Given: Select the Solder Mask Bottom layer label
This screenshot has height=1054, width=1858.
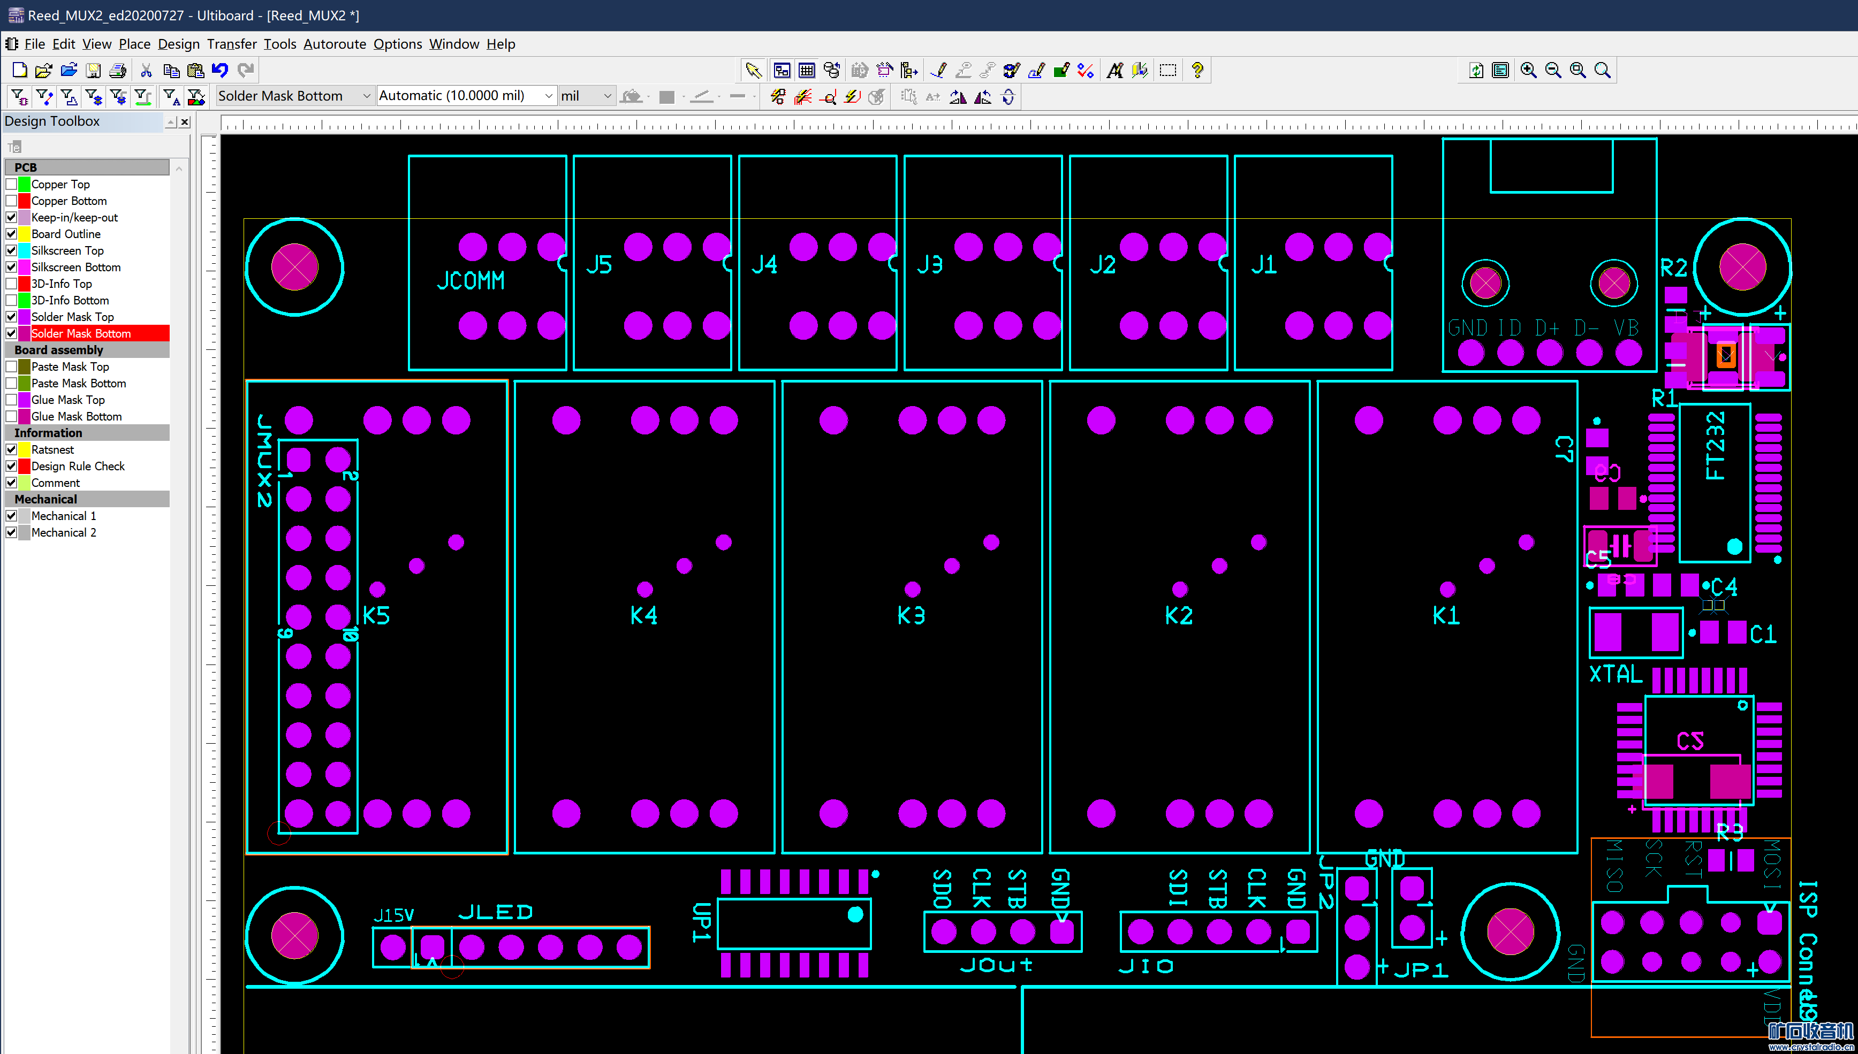Looking at the screenshot, I should click(x=81, y=334).
